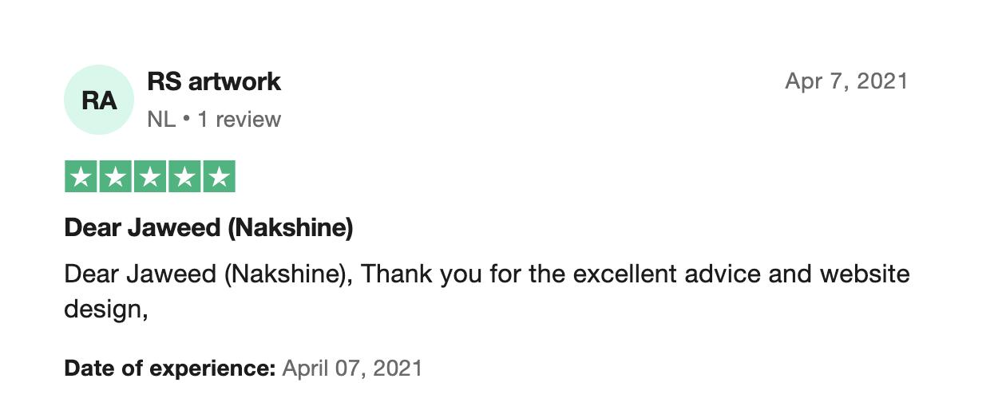Screen dimensions: 1006x418
Task: Select the fifth green rating star
Action: (x=219, y=177)
